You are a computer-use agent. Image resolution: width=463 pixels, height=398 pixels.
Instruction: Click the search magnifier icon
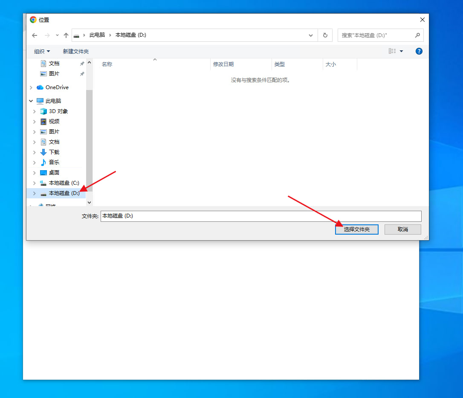pos(417,35)
